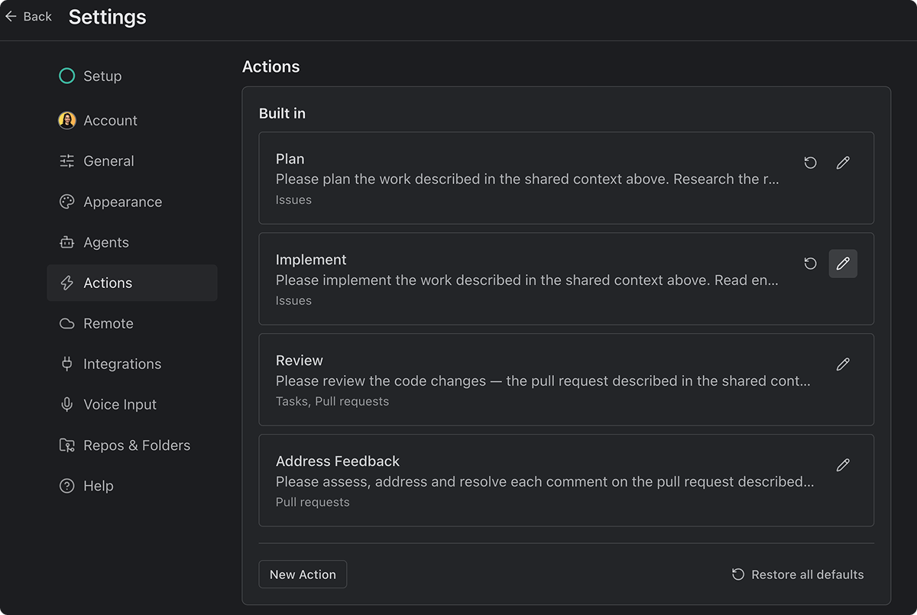
Task: Select Actions in the sidebar
Action: (x=132, y=283)
